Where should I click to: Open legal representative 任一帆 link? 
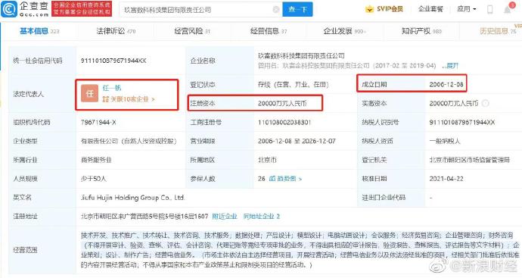coord(111,88)
